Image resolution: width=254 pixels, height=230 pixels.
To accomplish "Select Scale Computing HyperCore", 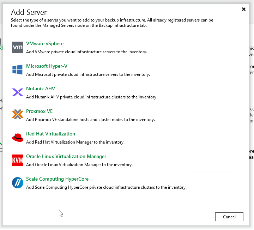I will (x=57, y=179).
